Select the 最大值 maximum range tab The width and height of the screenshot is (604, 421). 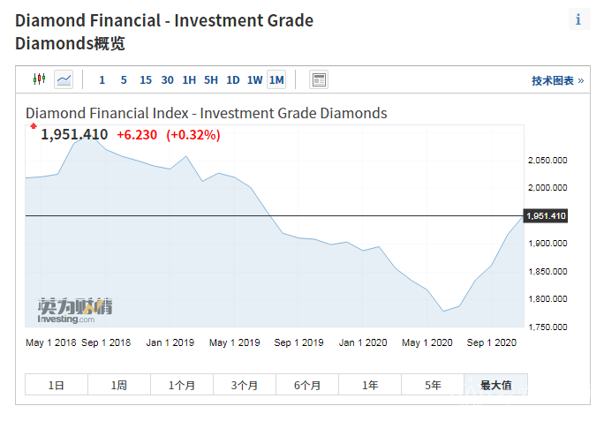point(495,385)
